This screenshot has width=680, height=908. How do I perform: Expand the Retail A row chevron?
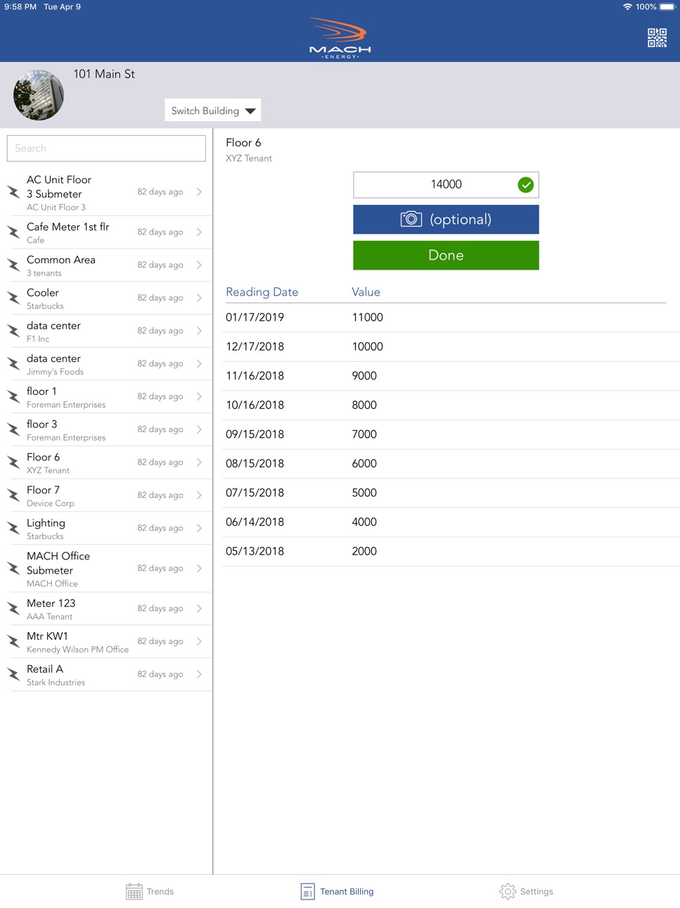click(x=200, y=674)
